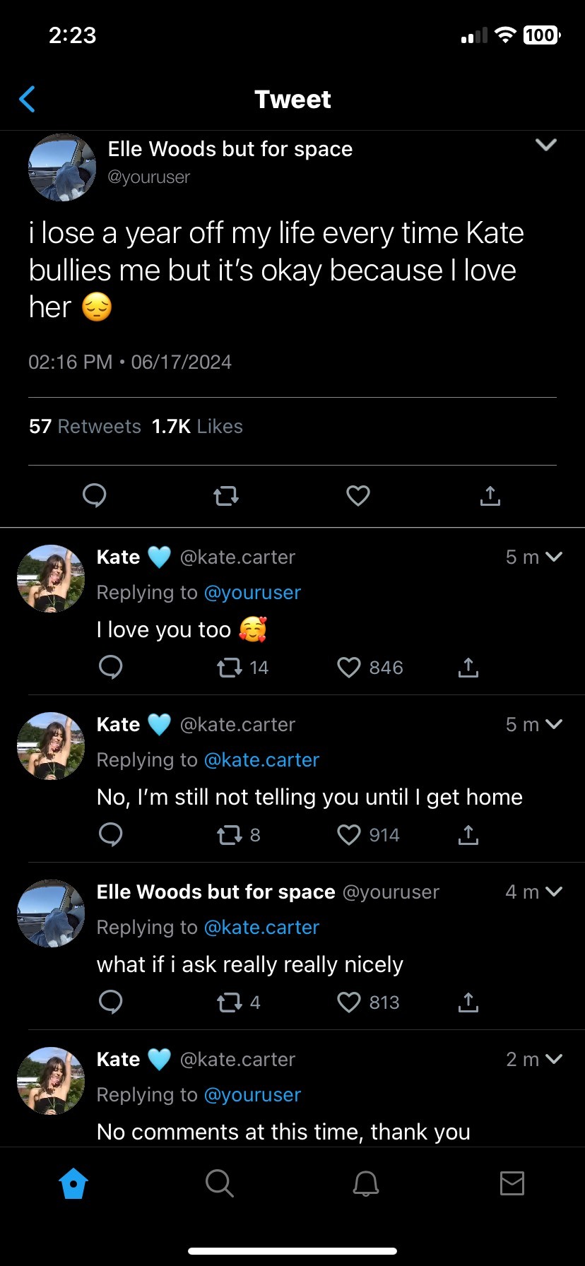Image resolution: width=585 pixels, height=1266 pixels.
Task: Expand options chevron on main tweet
Action: tap(546, 145)
